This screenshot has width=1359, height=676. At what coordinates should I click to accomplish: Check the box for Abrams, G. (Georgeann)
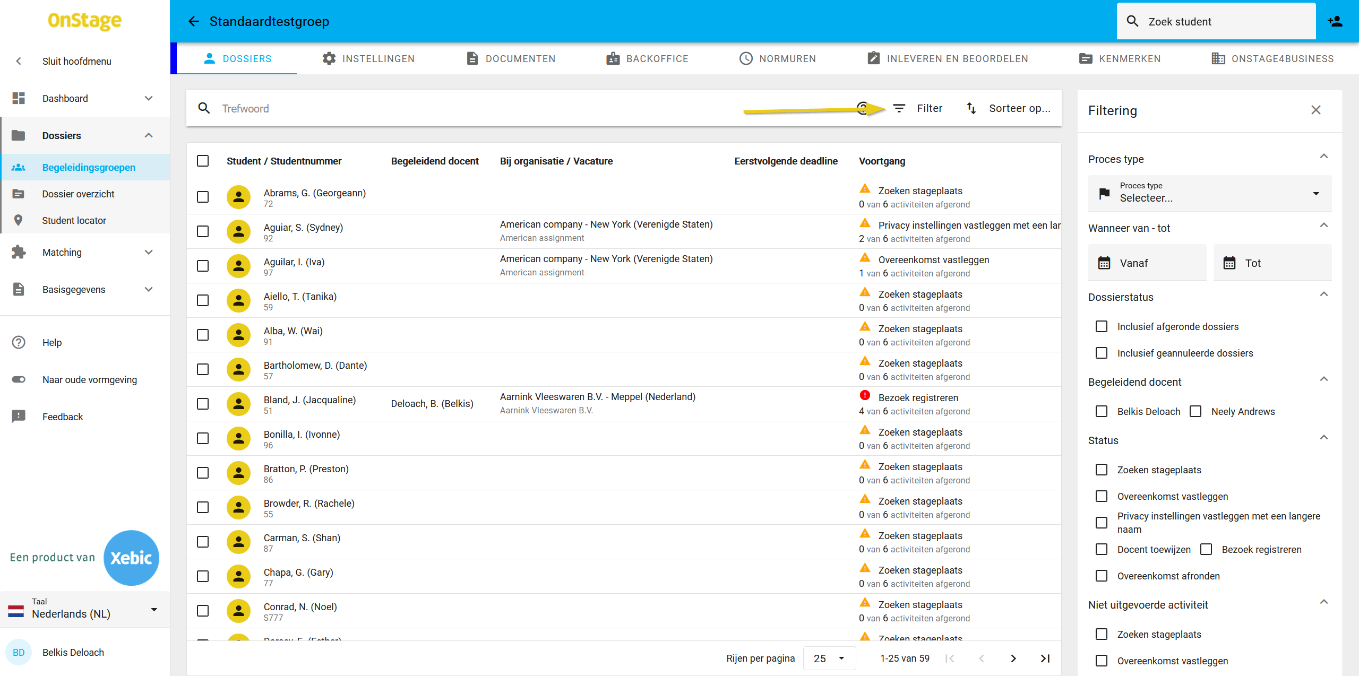tap(203, 197)
